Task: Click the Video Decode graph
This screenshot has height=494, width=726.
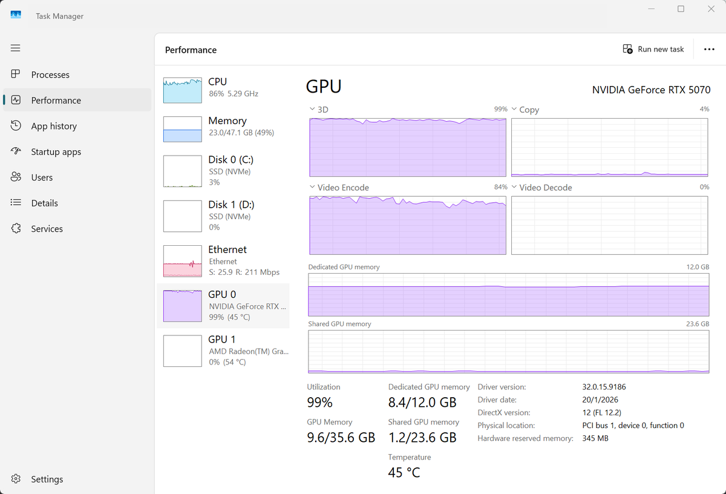Action: pyautogui.click(x=610, y=225)
